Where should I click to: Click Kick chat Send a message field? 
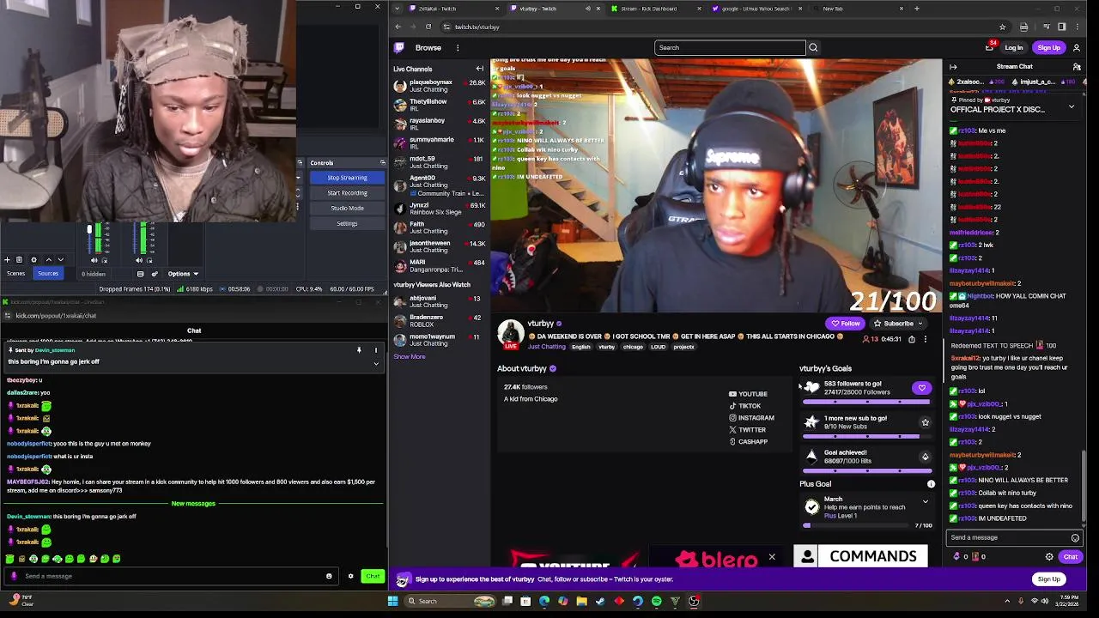pos(171,576)
